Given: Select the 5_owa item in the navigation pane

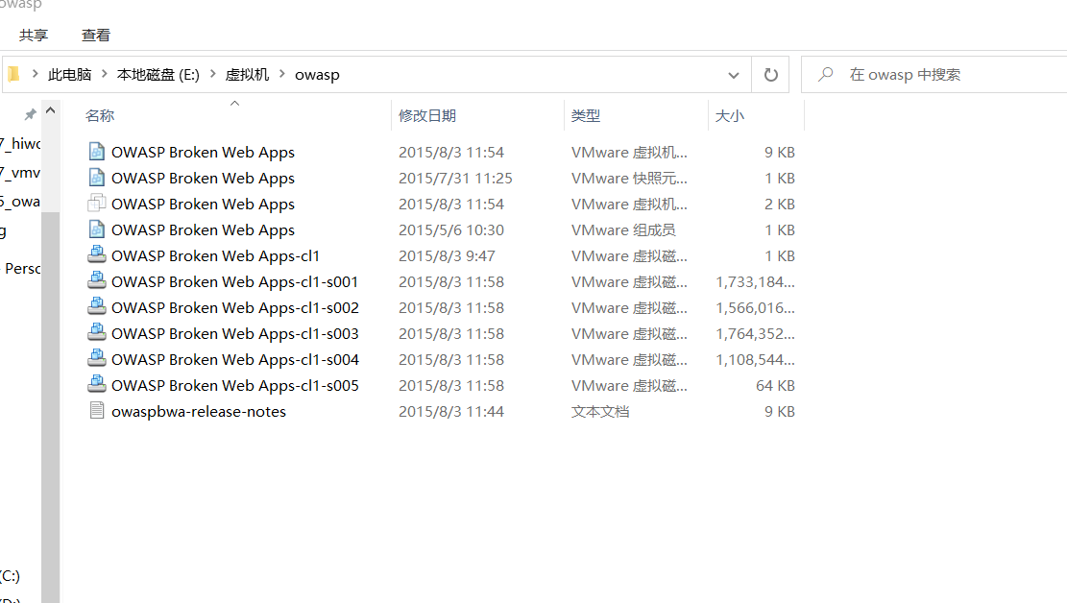Looking at the screenshot, I should [x=20, y=202].
